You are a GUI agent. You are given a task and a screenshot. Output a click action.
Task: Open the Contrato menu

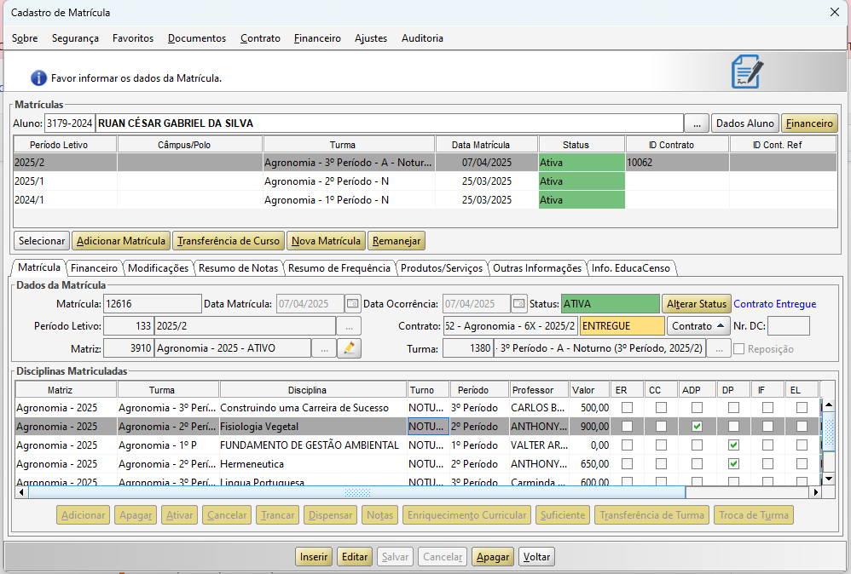[261, 38]
